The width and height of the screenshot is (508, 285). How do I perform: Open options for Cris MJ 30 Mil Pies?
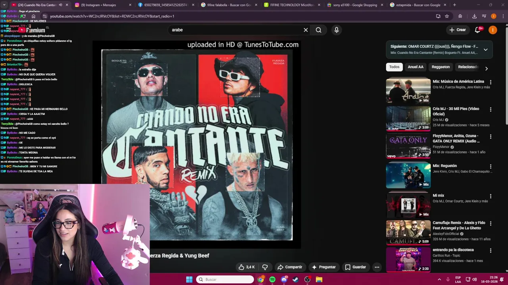491,110
